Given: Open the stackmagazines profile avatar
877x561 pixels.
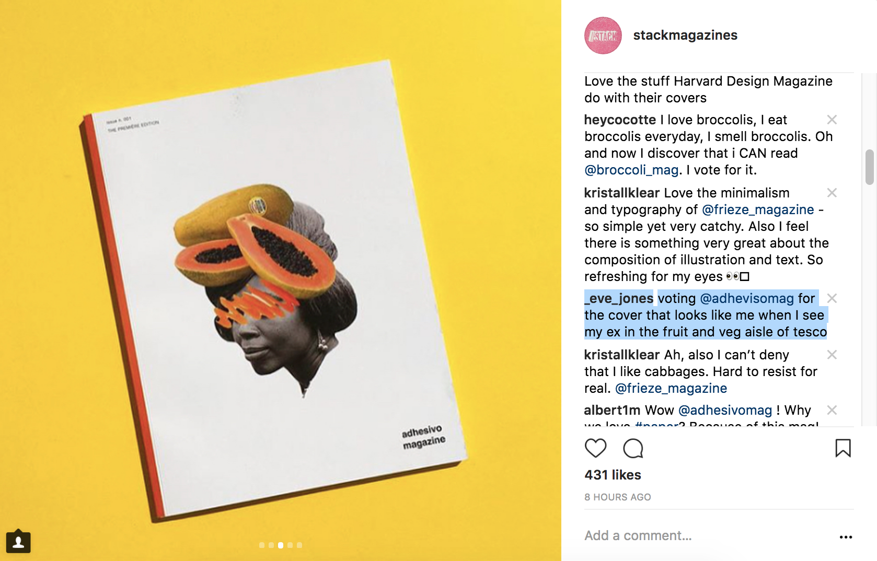Looking at the screenshot, I should (x=603, y=36).
